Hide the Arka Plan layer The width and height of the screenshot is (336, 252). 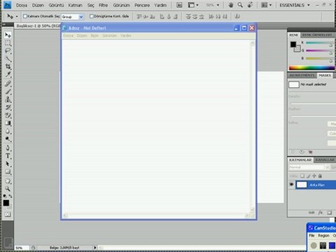[291, 185]
